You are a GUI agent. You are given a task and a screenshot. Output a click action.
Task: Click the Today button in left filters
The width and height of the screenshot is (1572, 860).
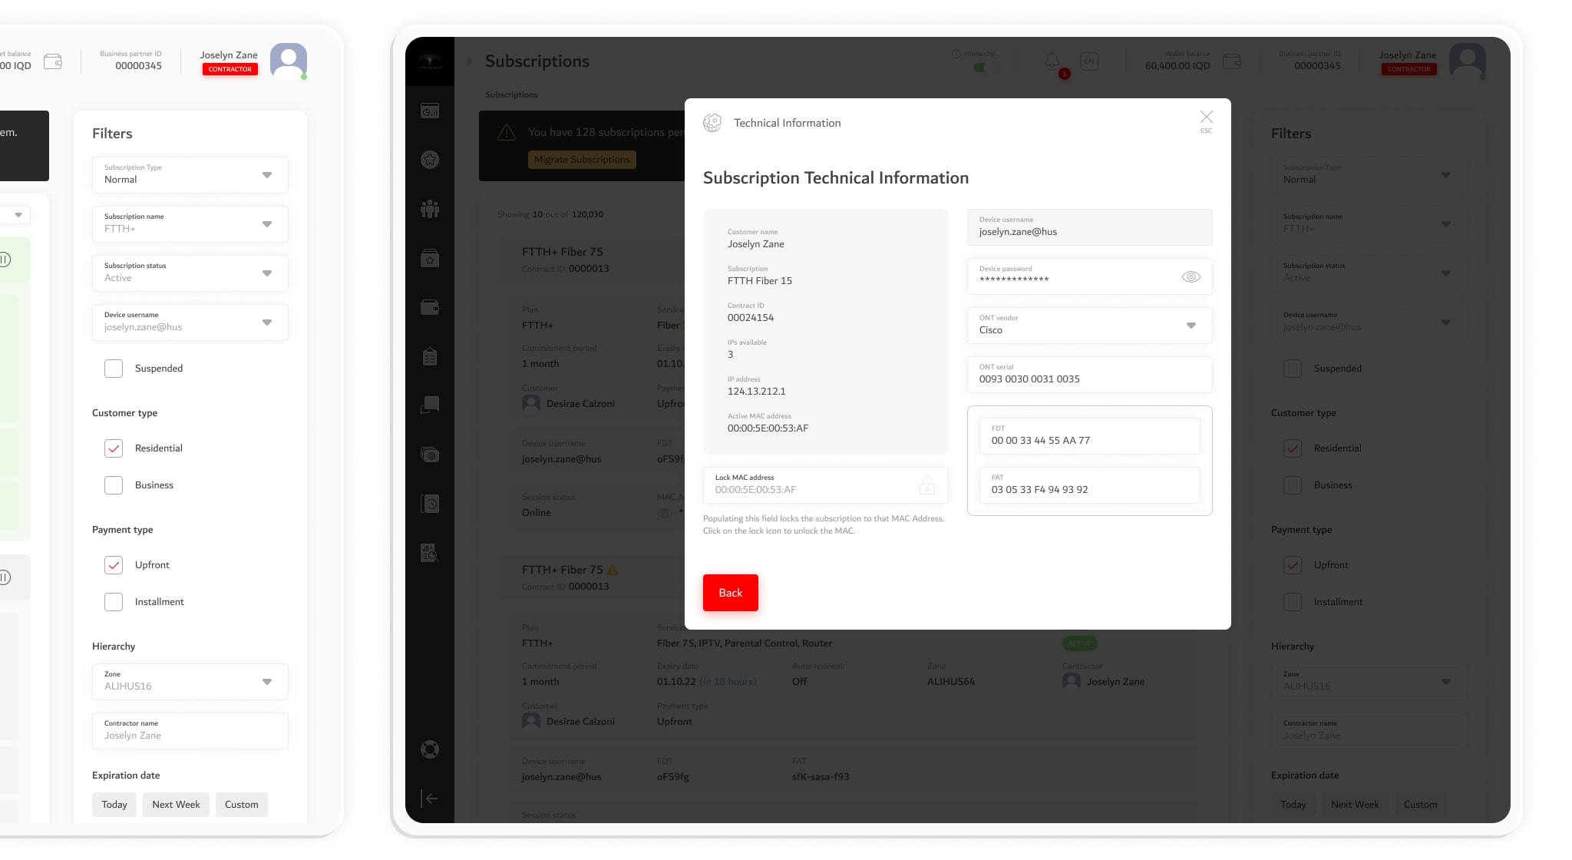click(x=114, y=805)
